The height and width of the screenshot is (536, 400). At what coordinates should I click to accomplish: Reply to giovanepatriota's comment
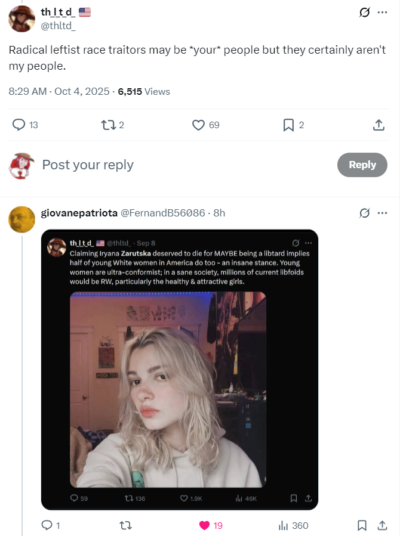tap(47, 525)
